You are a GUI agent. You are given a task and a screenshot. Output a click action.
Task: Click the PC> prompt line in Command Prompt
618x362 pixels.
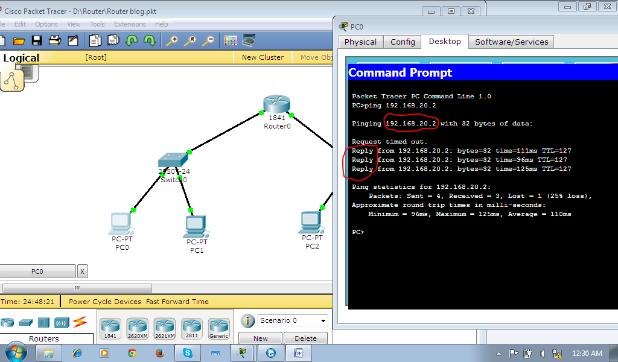pos(358,232)
